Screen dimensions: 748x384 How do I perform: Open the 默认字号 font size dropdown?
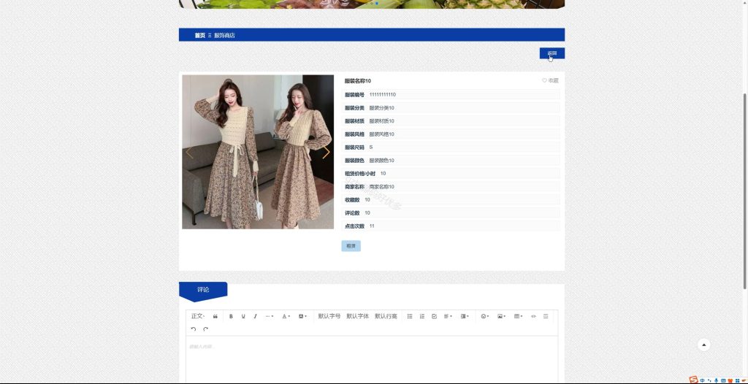point(329,316)
